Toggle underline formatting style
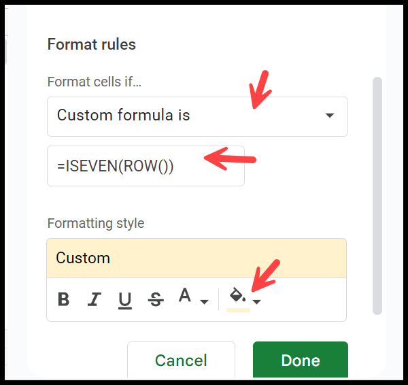This screenshot has width=408, height=385. (125, 299)
